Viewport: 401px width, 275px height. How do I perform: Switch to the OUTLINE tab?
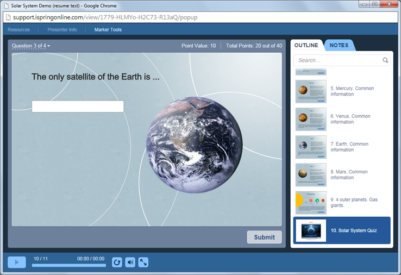[306, 45]
